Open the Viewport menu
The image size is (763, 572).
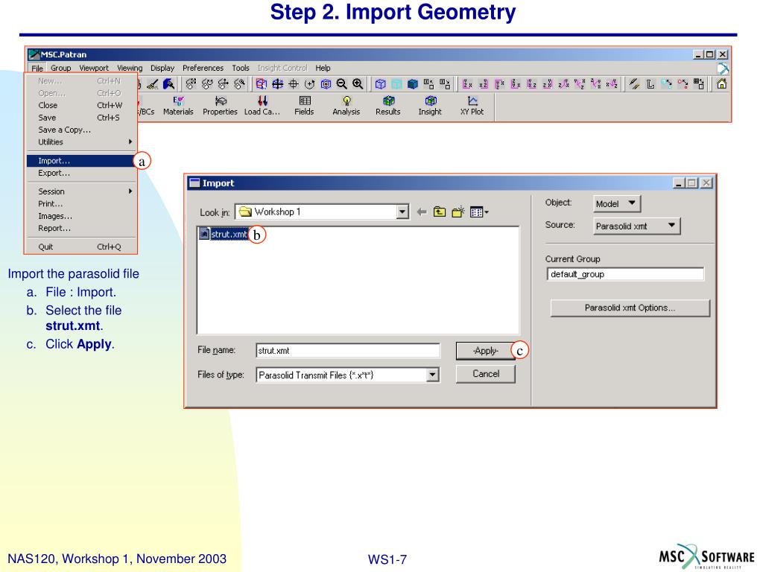[x=94, y=68]
